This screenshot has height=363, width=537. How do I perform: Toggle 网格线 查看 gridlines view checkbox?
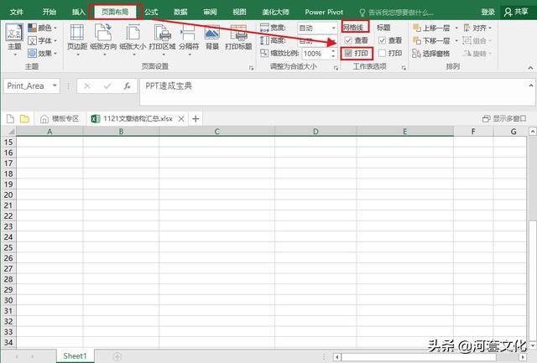point(348,40)
